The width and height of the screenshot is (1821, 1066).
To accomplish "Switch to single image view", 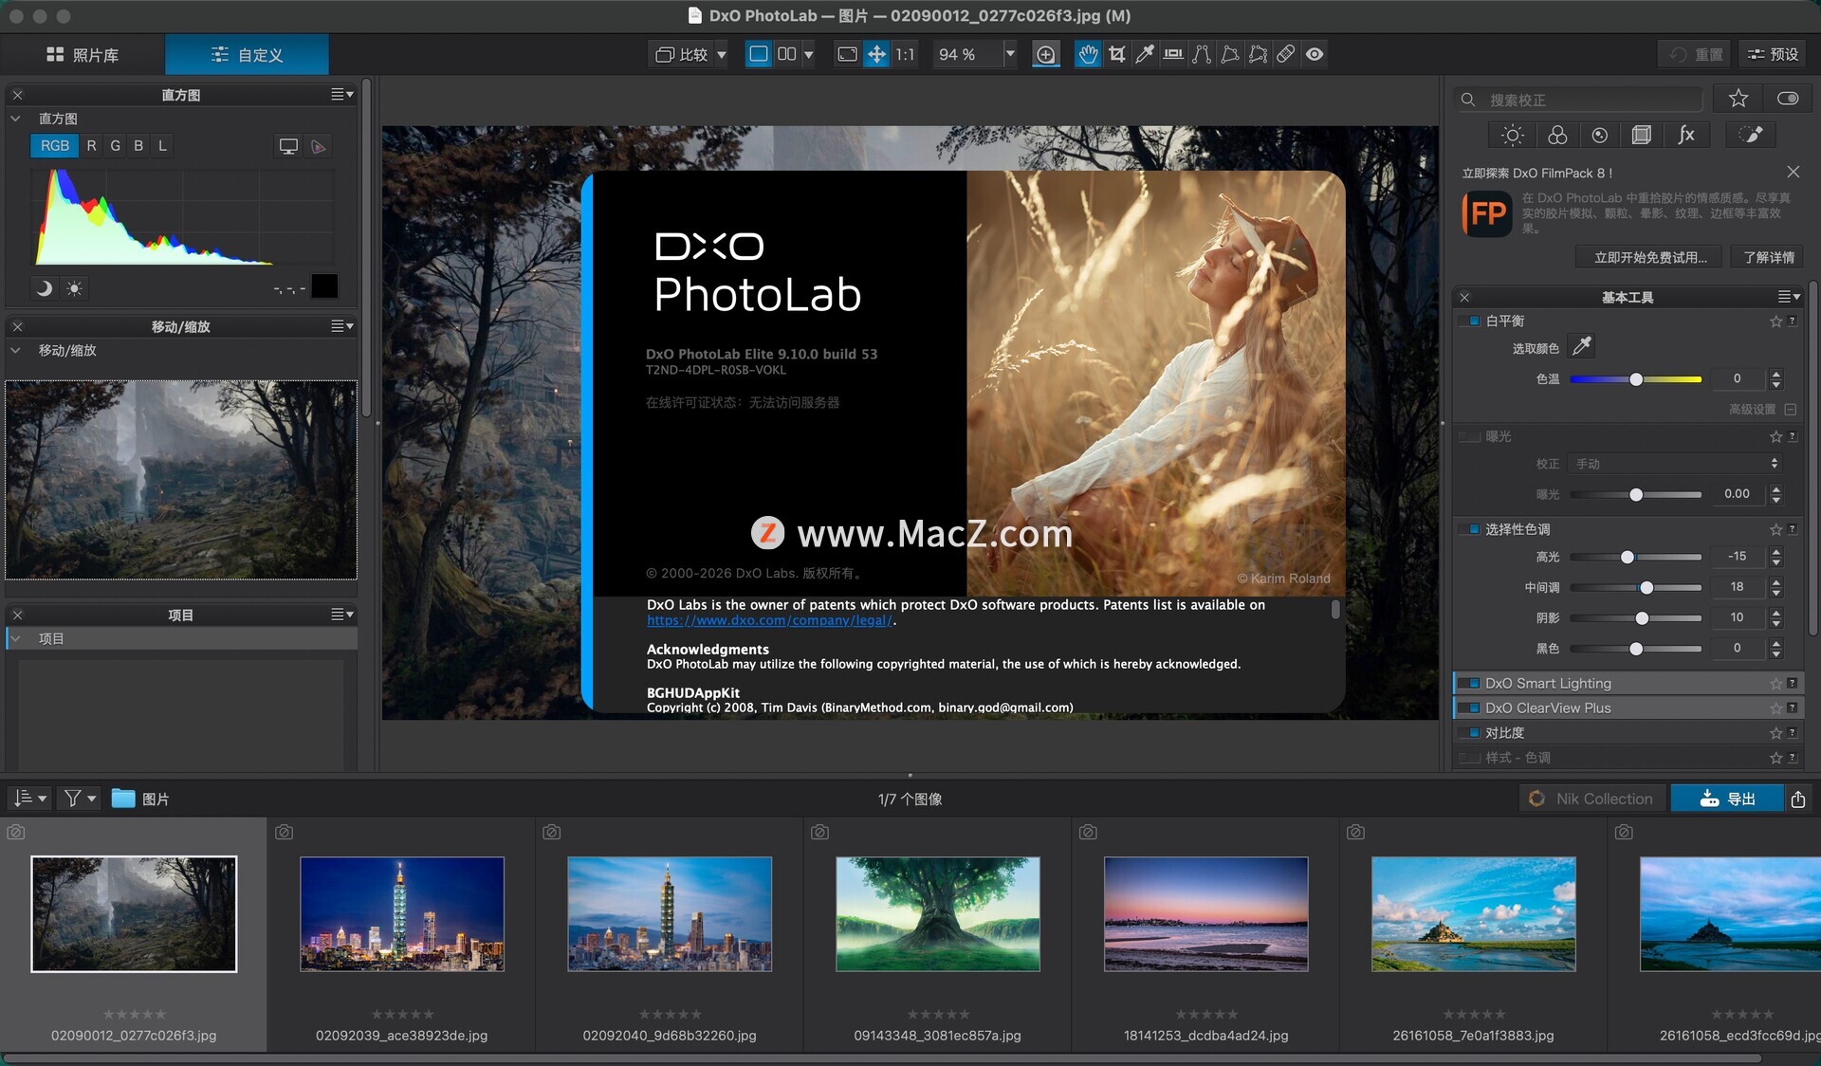I will pyautogui.click(x=759, y=54).
